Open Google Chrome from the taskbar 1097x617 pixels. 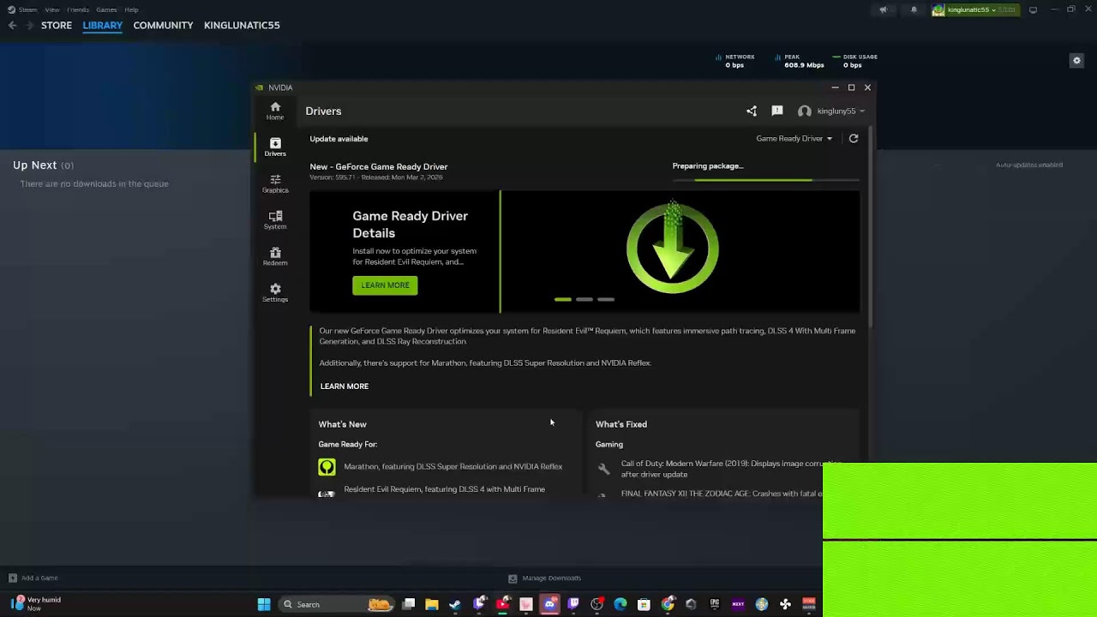(x=668, y=604)
